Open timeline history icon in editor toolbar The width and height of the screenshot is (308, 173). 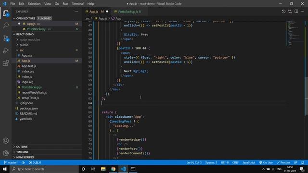coord(283,12)
